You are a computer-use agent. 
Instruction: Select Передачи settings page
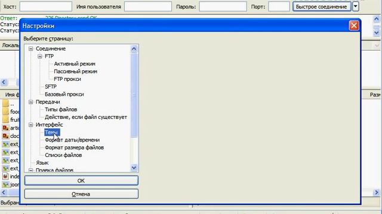(x=48, y=102)
